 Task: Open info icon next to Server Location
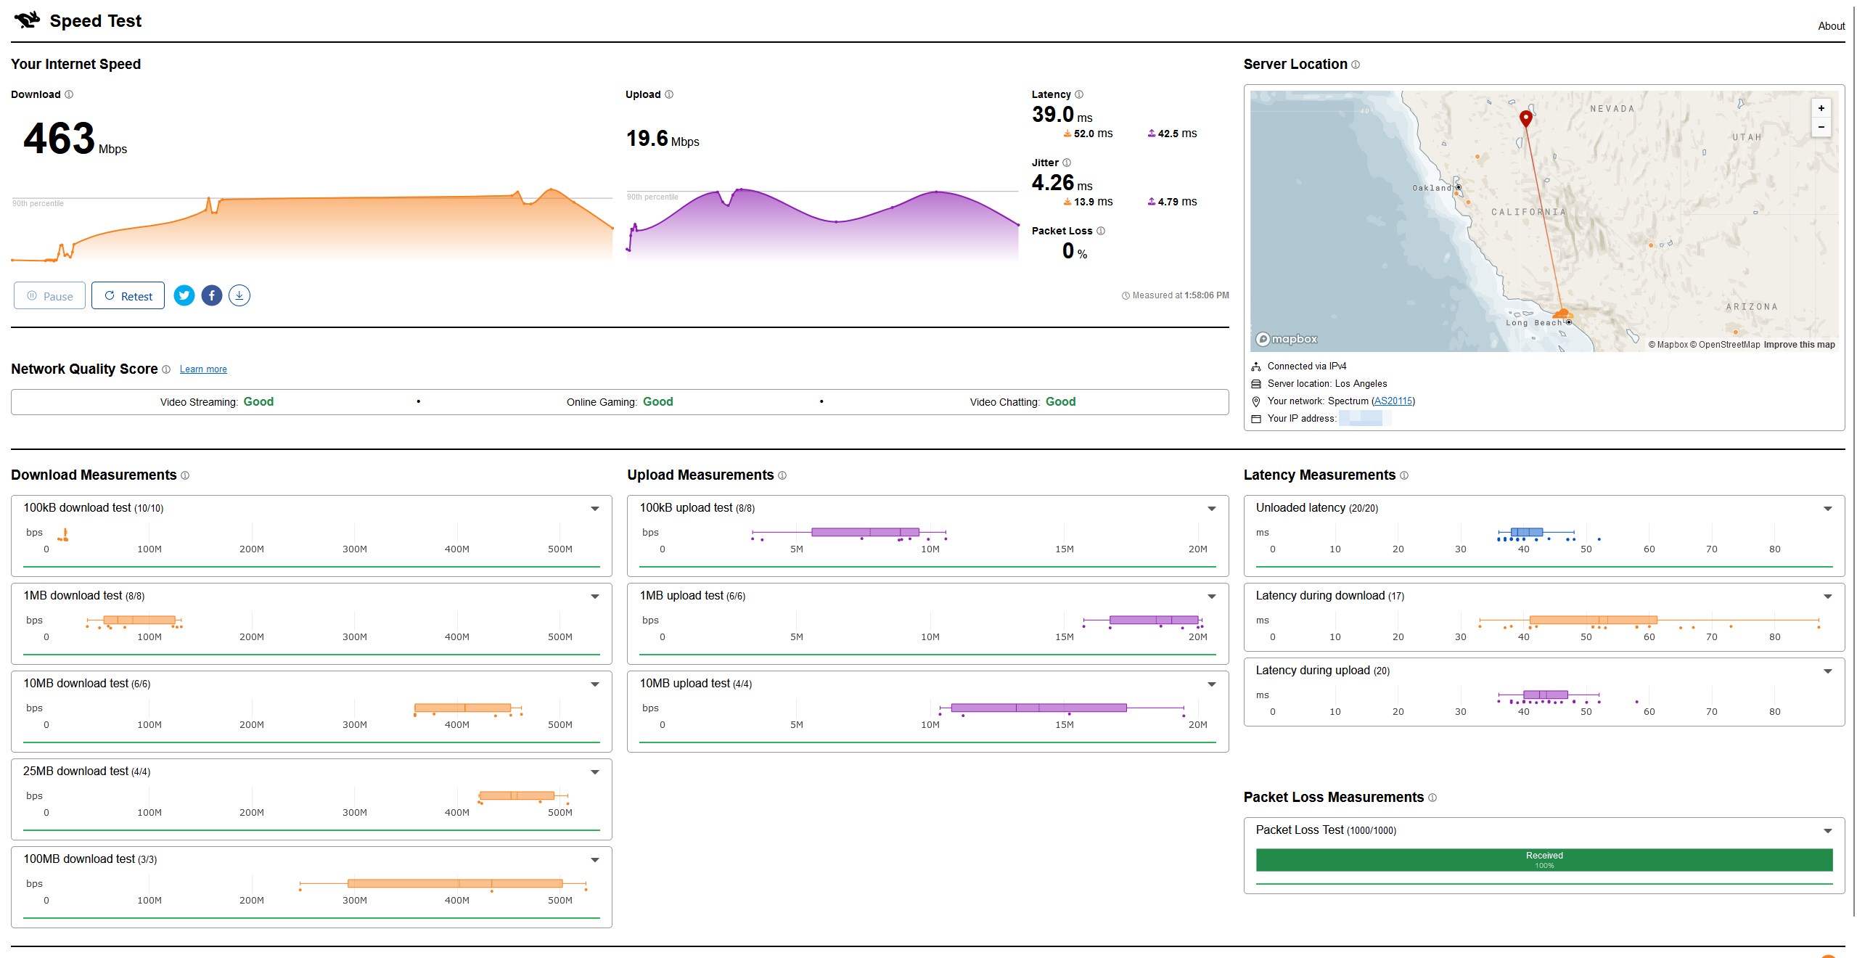1356,65
